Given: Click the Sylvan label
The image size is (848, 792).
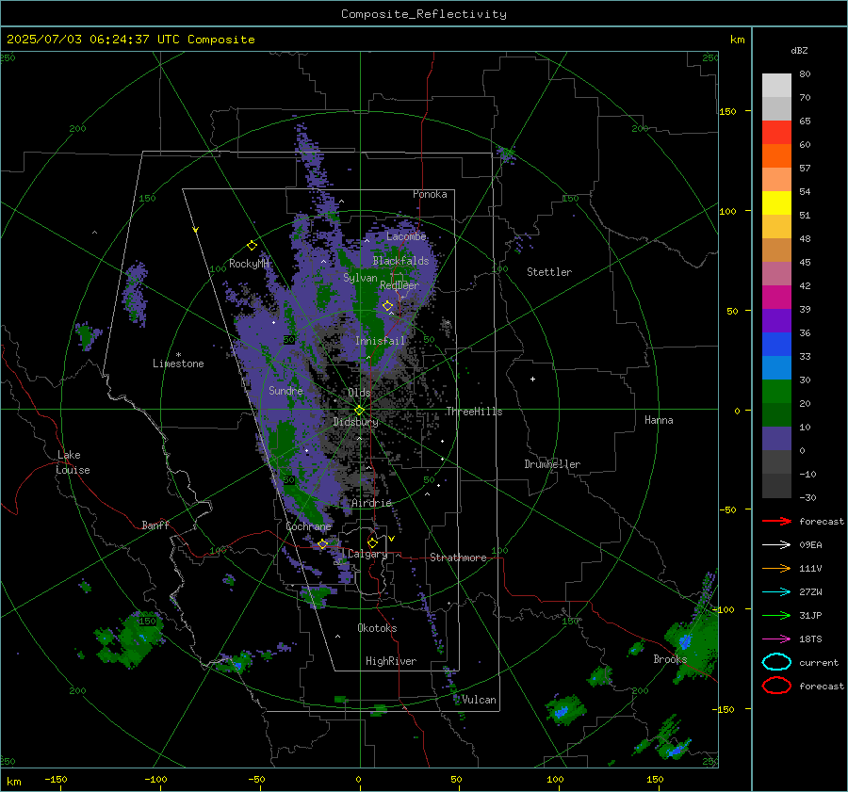Looking at the screenshot, I should coord(360,278).
